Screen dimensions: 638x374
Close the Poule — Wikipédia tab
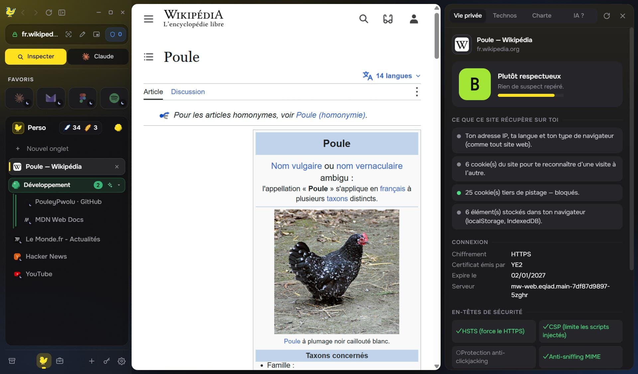click(x=117, y=167)
